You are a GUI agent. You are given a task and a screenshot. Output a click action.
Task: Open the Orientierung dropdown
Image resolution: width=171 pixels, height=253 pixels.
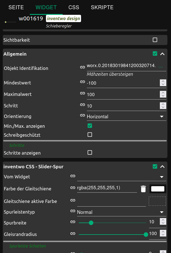[126, 117]
